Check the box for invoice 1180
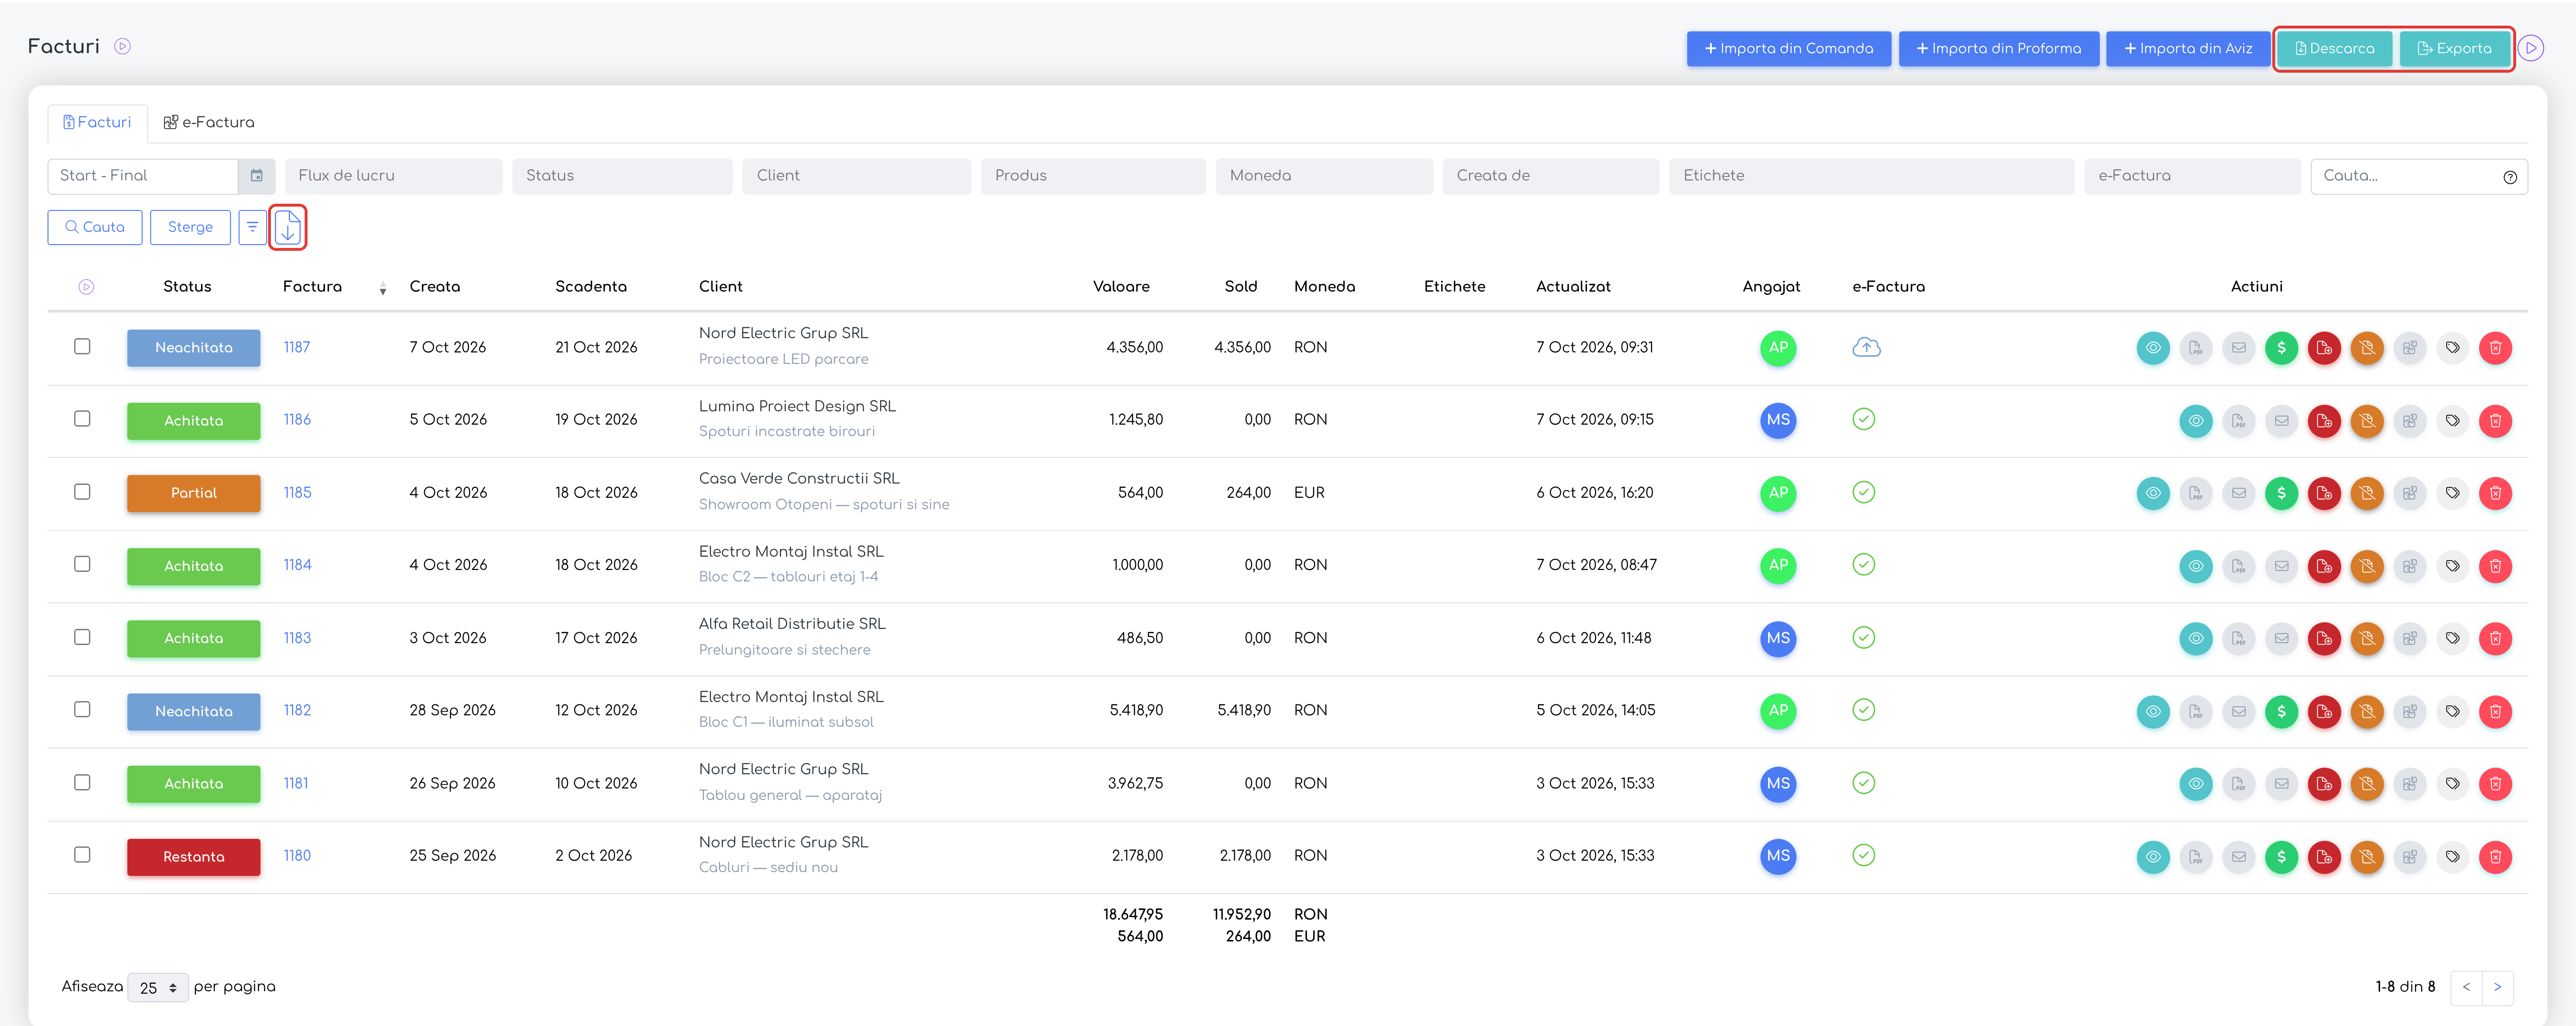Image resolution: width=2576 pixels, height=1026 pixels. tap(82, 855)
